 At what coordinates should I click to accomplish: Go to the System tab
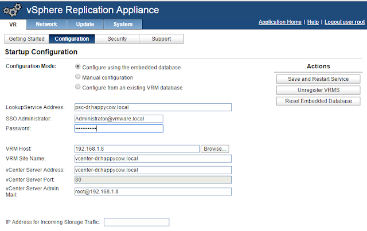pos(123,24)
